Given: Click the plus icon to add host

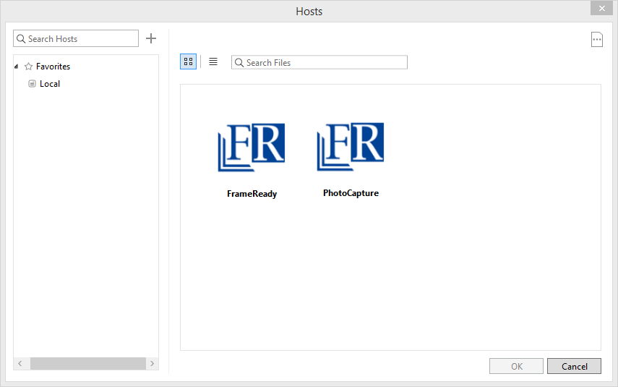Looking at the screenshot, I should (151, 38).
